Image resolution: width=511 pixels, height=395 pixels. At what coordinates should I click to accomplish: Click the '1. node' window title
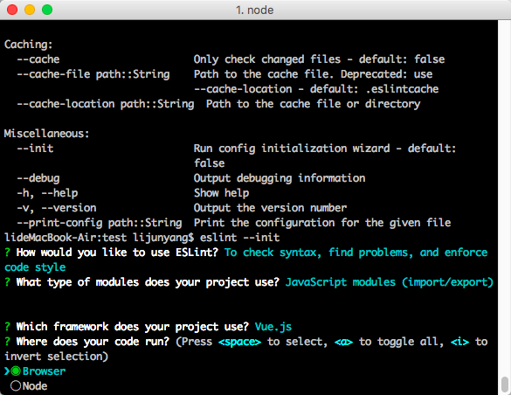255,10
